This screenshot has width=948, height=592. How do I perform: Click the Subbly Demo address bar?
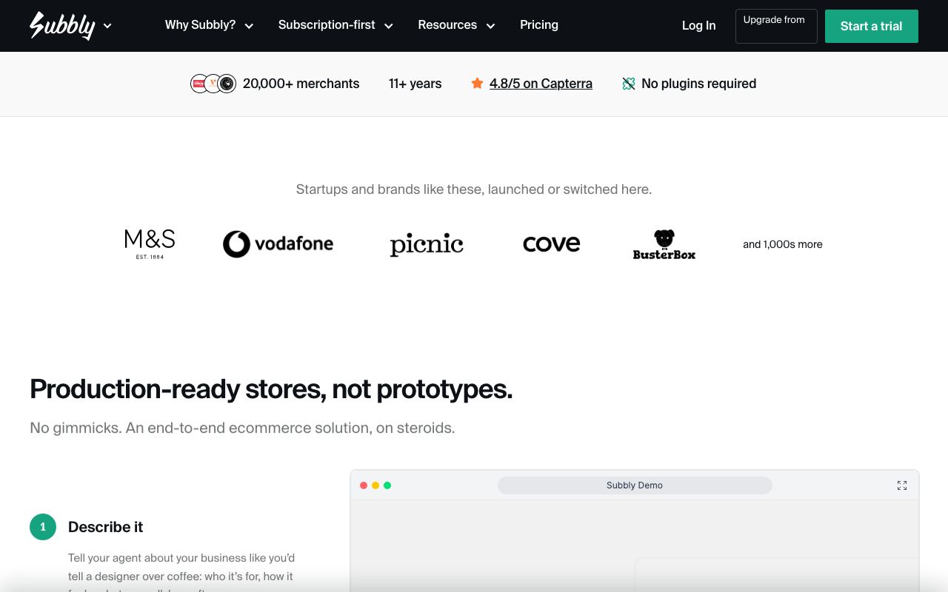pyautogui.click(x=635, y=485)
